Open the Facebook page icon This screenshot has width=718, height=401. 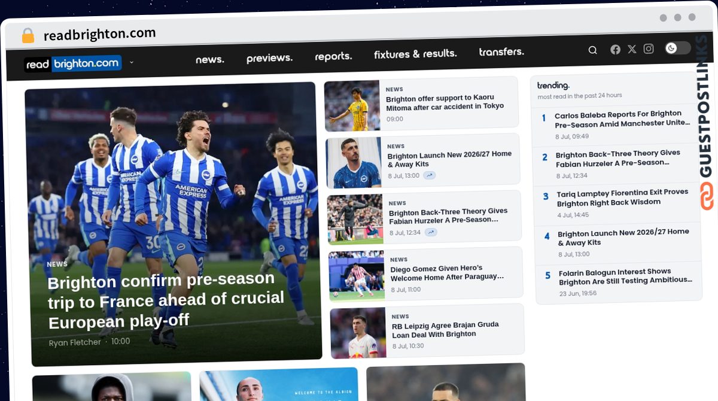[615, 50]
